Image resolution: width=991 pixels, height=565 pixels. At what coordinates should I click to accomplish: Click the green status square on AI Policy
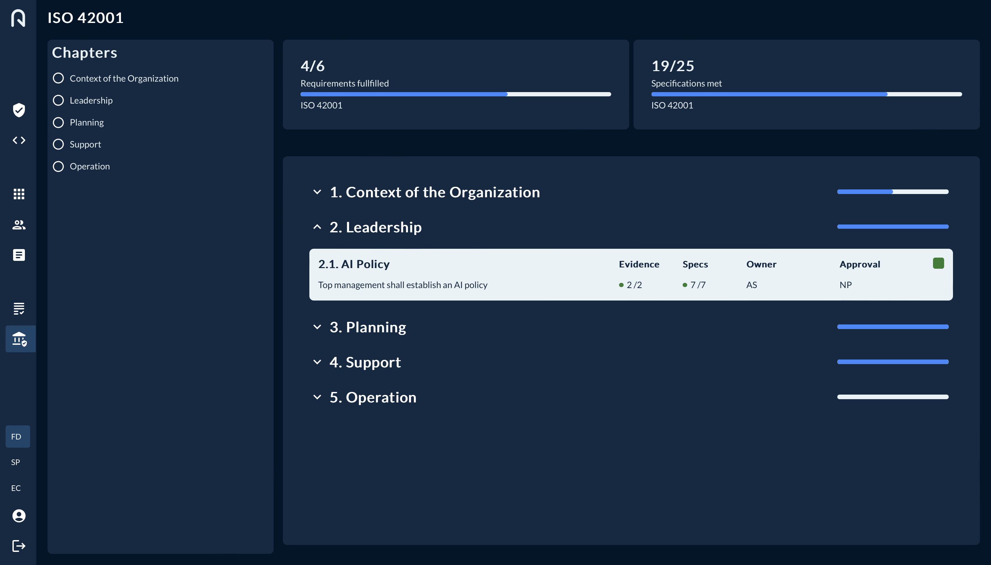pos(938,263)
